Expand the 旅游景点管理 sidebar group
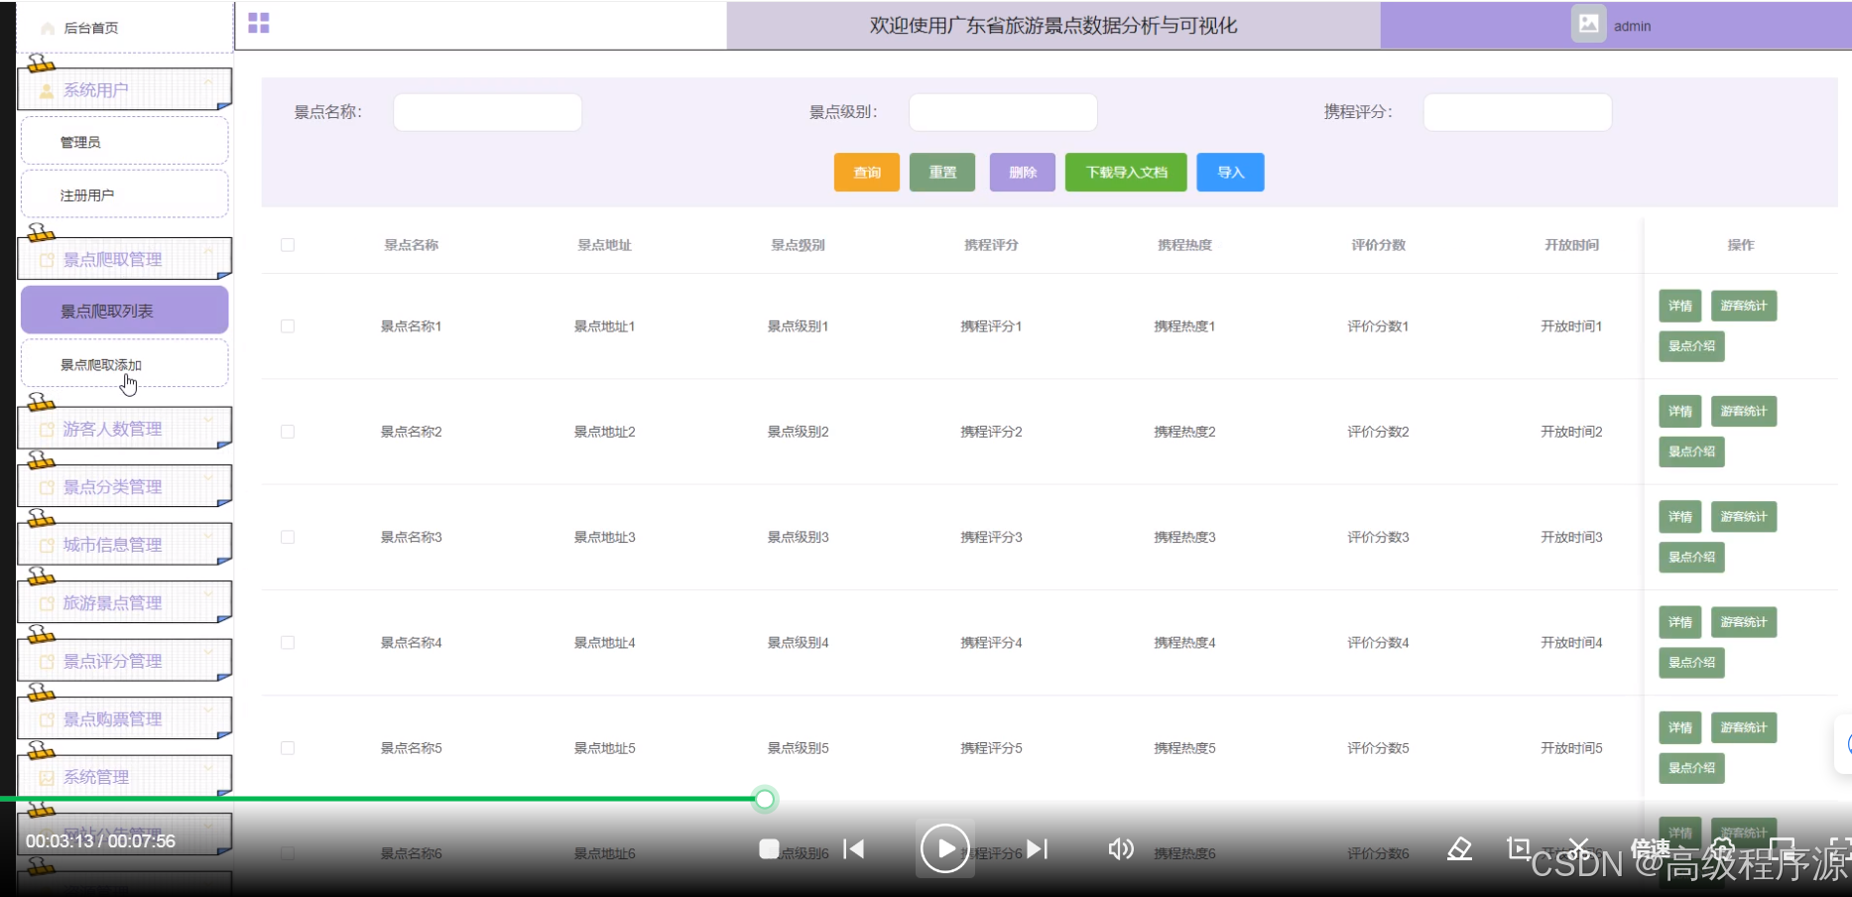The height and width of the screenshot is (897, 1852). [x=125, y=602]
